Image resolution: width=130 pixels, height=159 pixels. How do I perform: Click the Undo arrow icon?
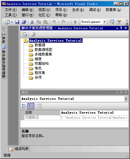coord(54,22)
